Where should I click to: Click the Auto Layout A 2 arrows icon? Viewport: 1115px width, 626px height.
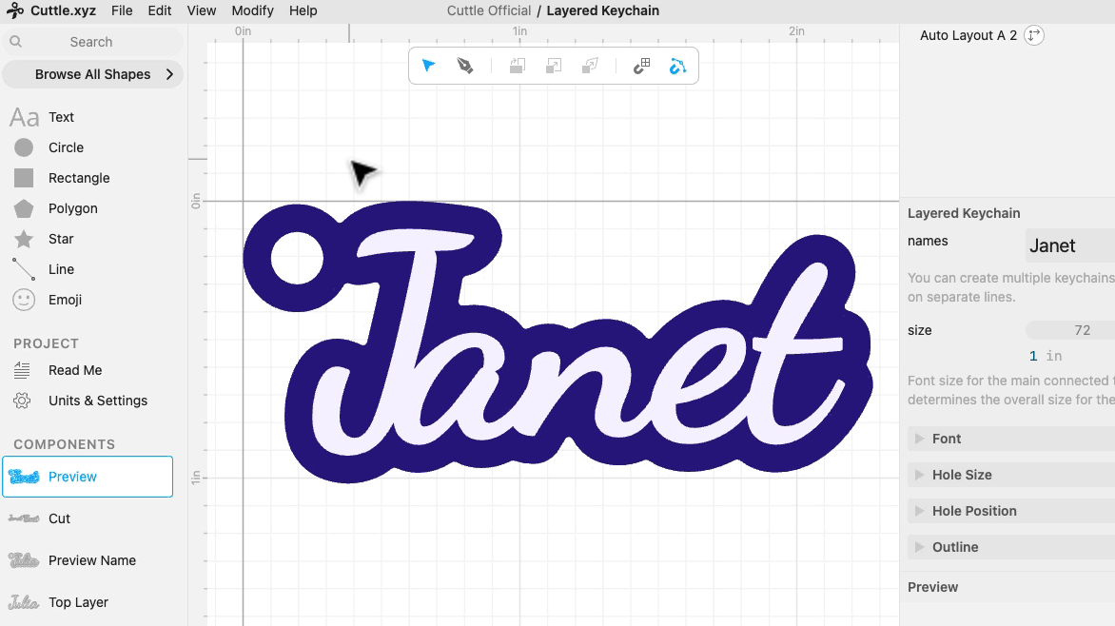[x=1034, y=35]
